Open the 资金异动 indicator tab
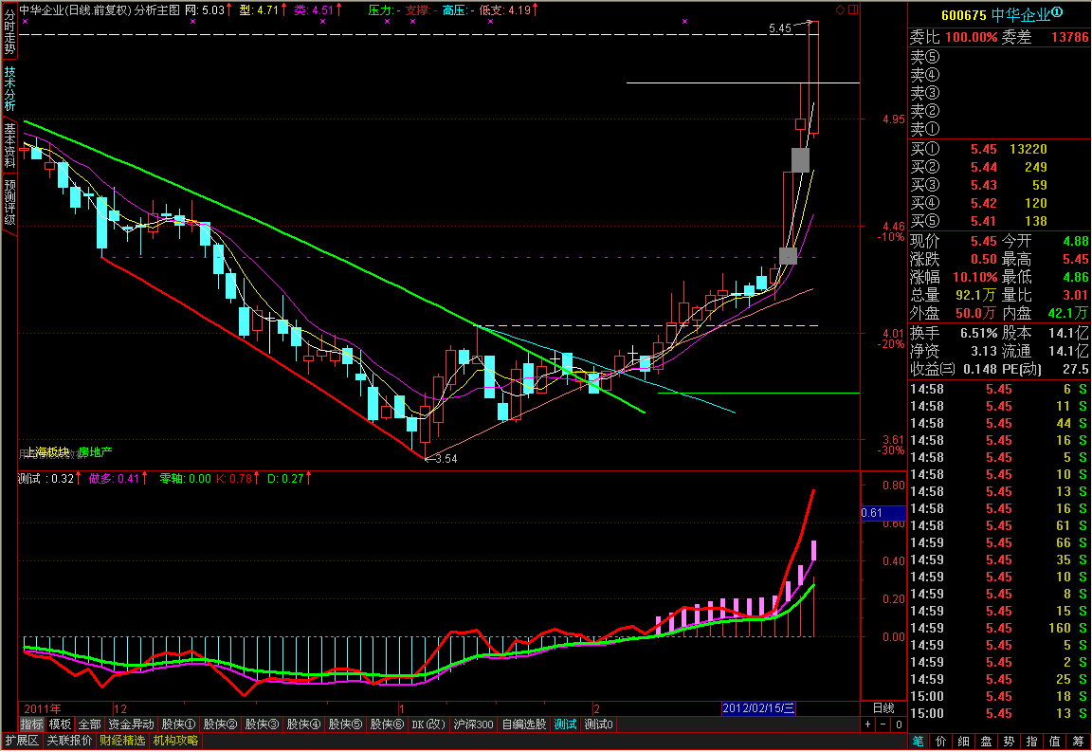The height and width of the screenshot is (752, 1092). [131, 724]
